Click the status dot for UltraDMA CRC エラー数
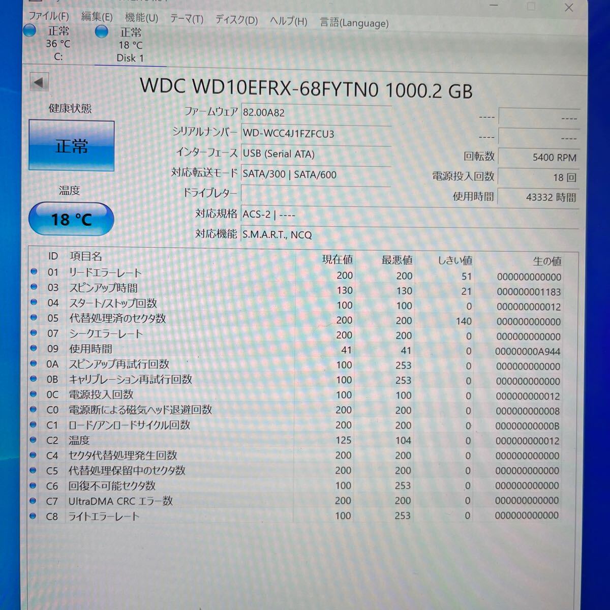Viewport: 610px width, 610px height. (34, 501)
